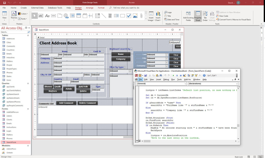This screenshot has width=265, height=158.
Task: Click the VBA code horizontal scrollbar
Action: pyautogui.click(x=189, y=141)
